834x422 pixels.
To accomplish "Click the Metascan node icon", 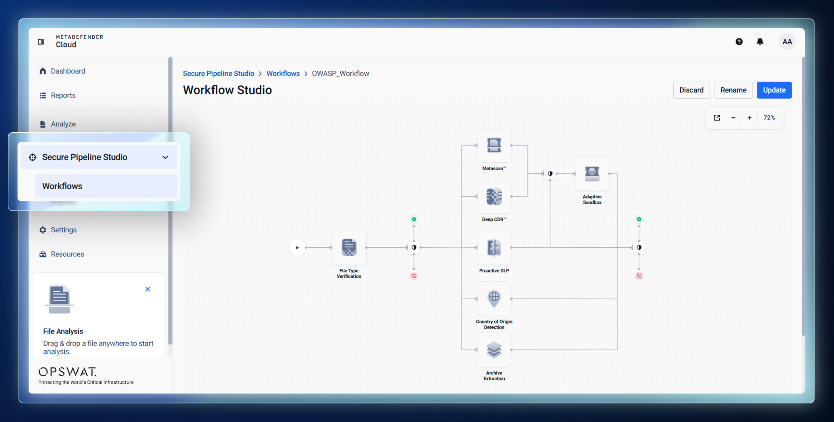I will tap(494, 145).
